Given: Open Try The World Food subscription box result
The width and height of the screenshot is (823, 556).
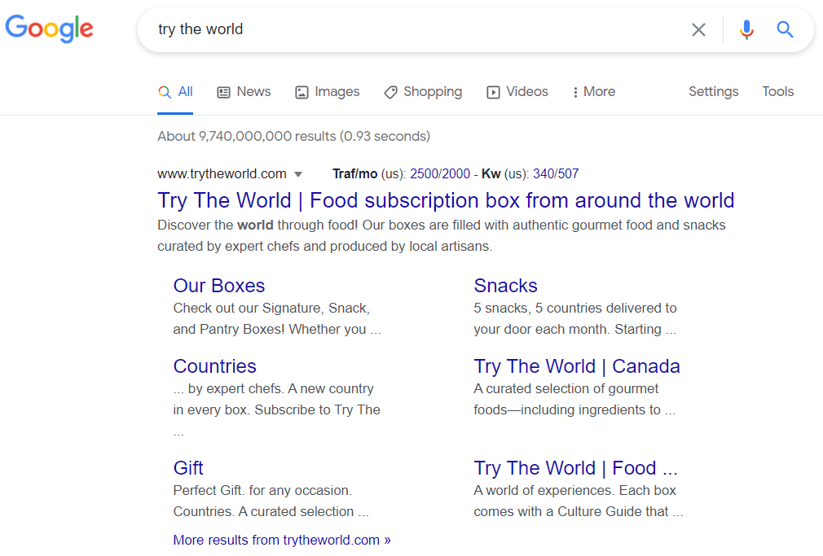Looking at the screenshot, I should point(446,200).
